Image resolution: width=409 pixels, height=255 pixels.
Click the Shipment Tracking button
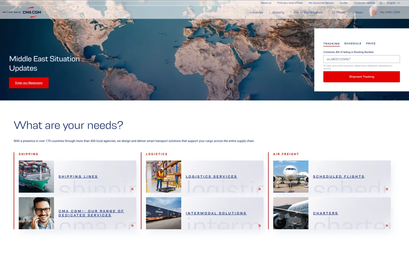point(361,76)
